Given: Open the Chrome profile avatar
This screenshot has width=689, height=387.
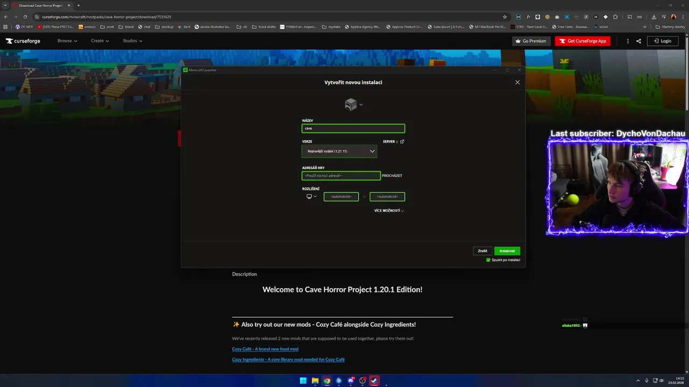Looking at the screenshot, I should pos(673,17).
